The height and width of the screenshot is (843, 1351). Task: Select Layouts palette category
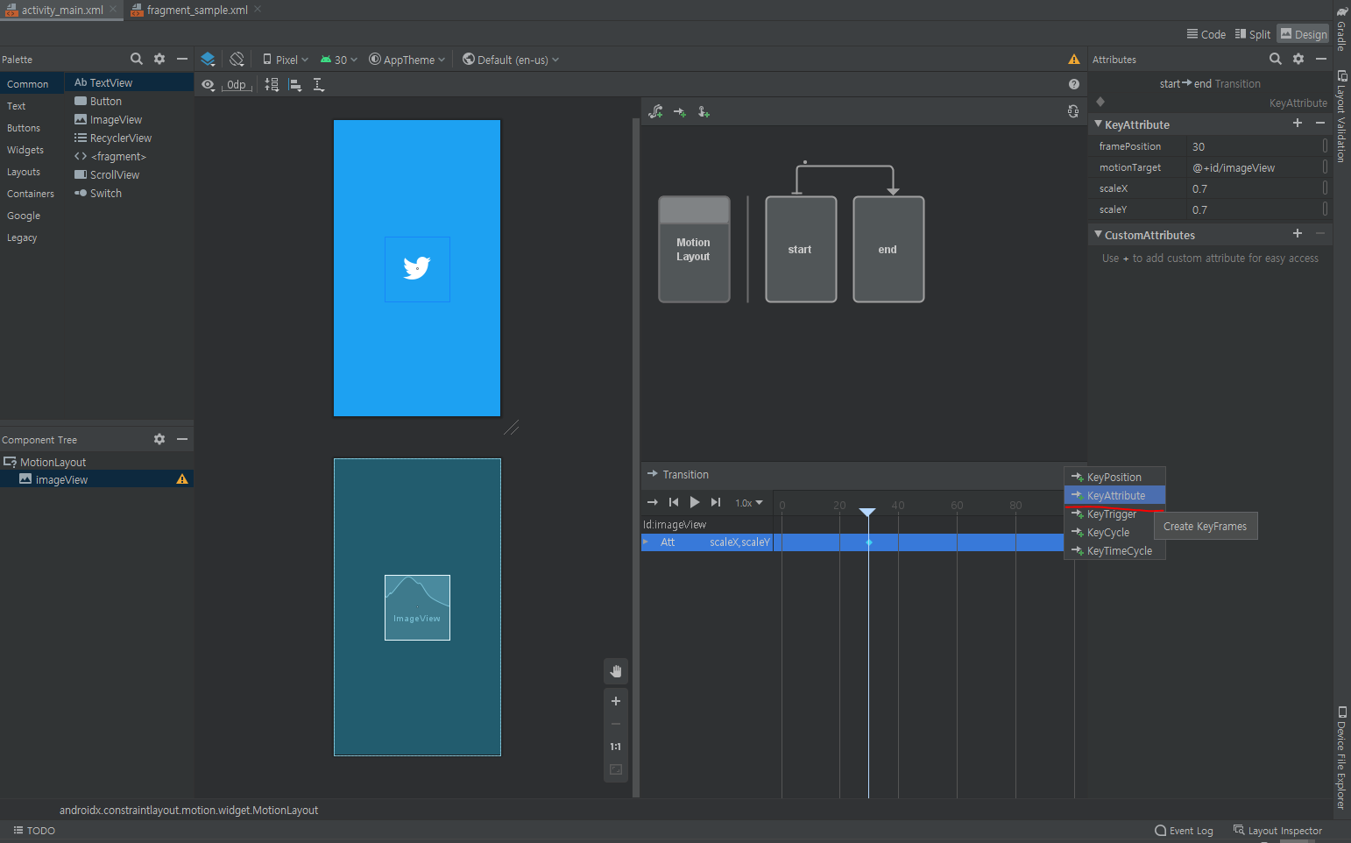click(x=32, y=172)
